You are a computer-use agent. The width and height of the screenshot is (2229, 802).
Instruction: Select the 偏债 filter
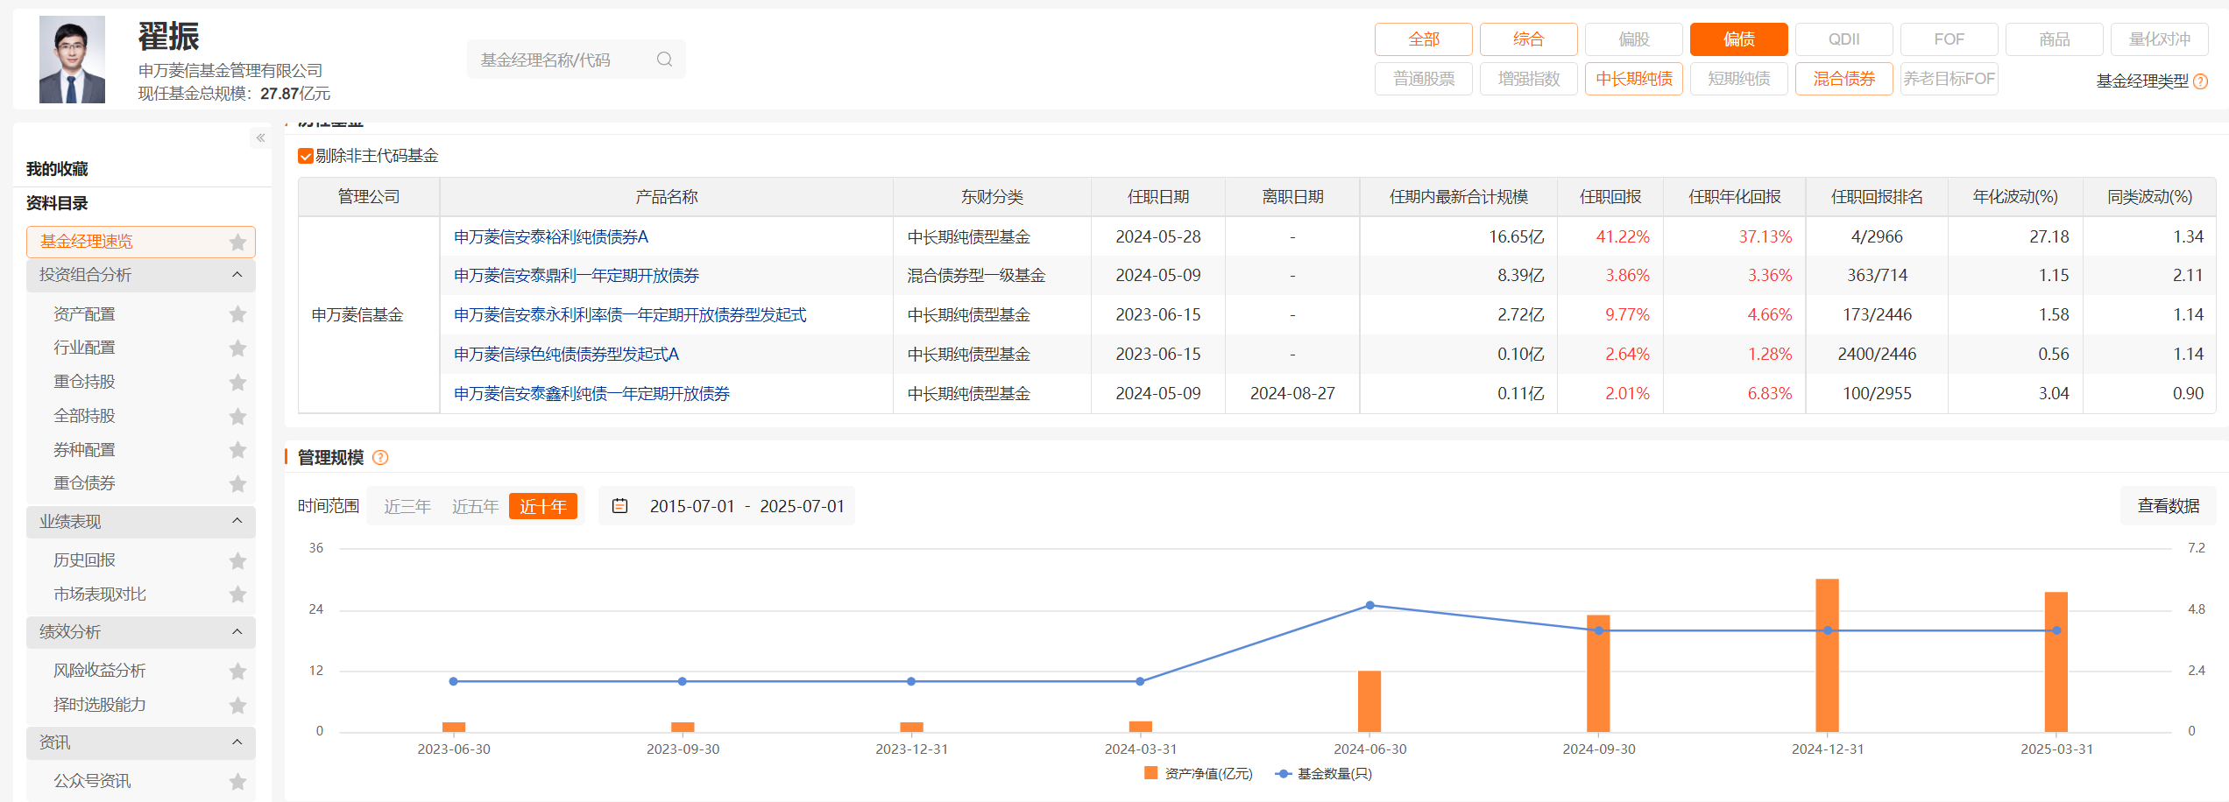pos(1739,39)
